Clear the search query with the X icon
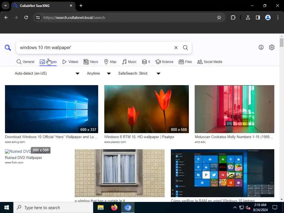Screen dimensions: 284x213 click(x=176, y=48)
